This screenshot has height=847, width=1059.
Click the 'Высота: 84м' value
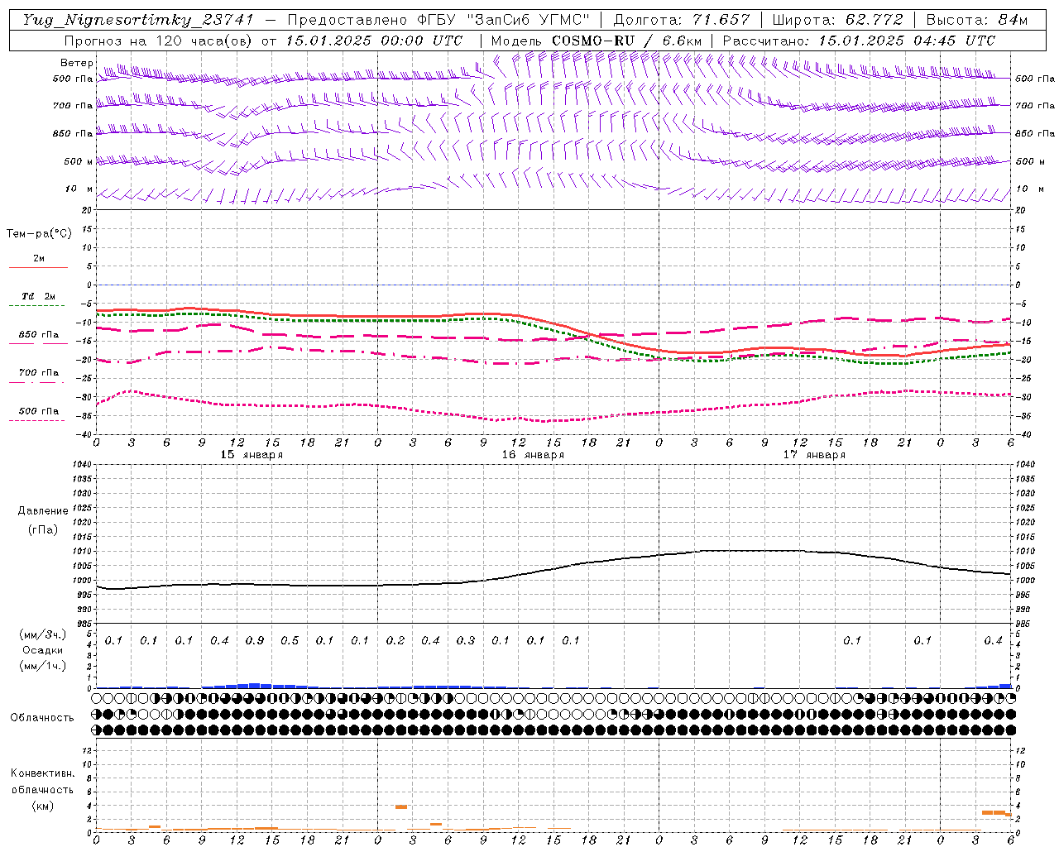(976, 20)
